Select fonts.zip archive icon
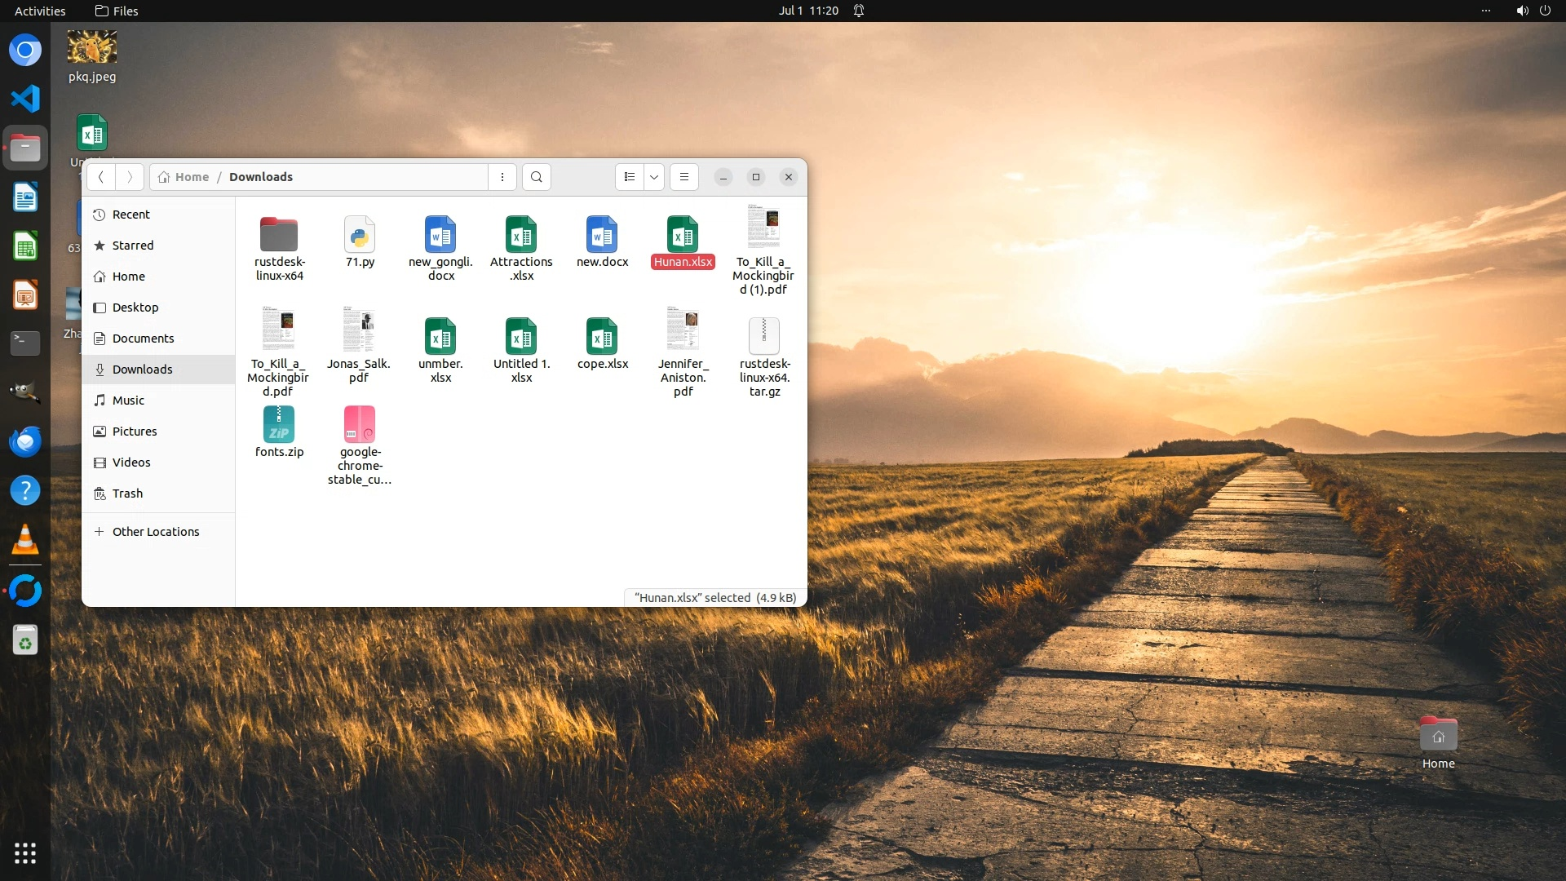Image resolution: width=1566 pixels, height=881 pixels. point(279,424)
